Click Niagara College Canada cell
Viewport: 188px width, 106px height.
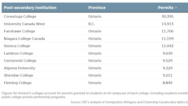(x=24, y=39)
